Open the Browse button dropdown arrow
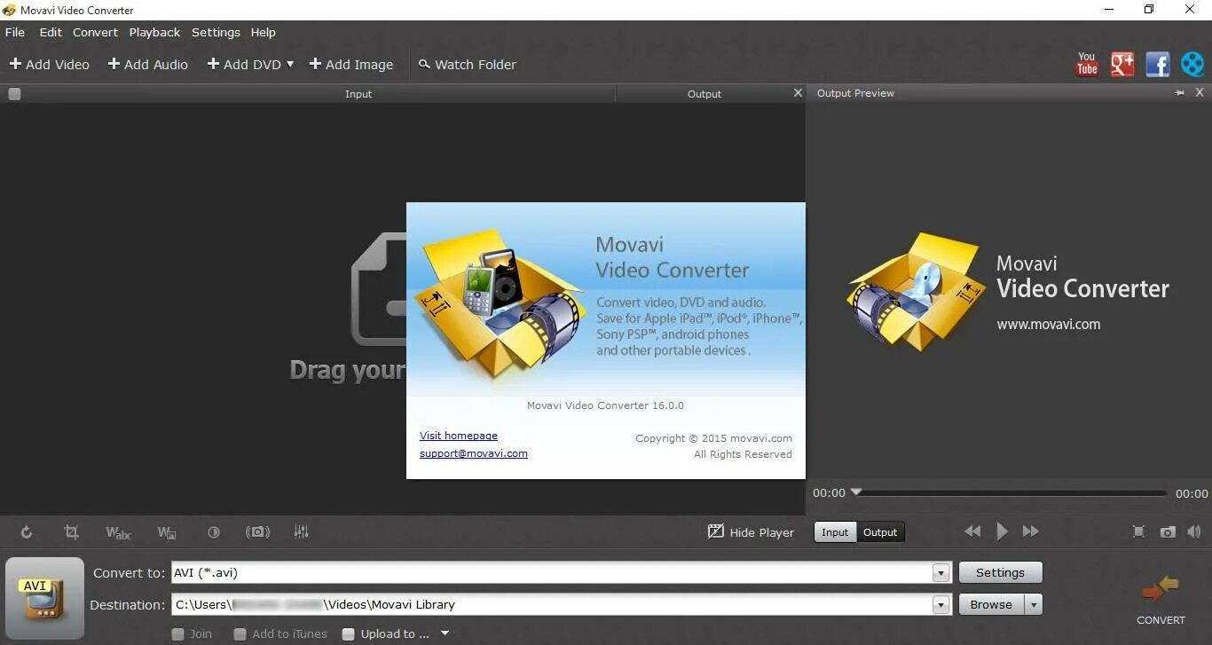The image size is (1212, 645). pyautogui.click(x=1033, y=605)
